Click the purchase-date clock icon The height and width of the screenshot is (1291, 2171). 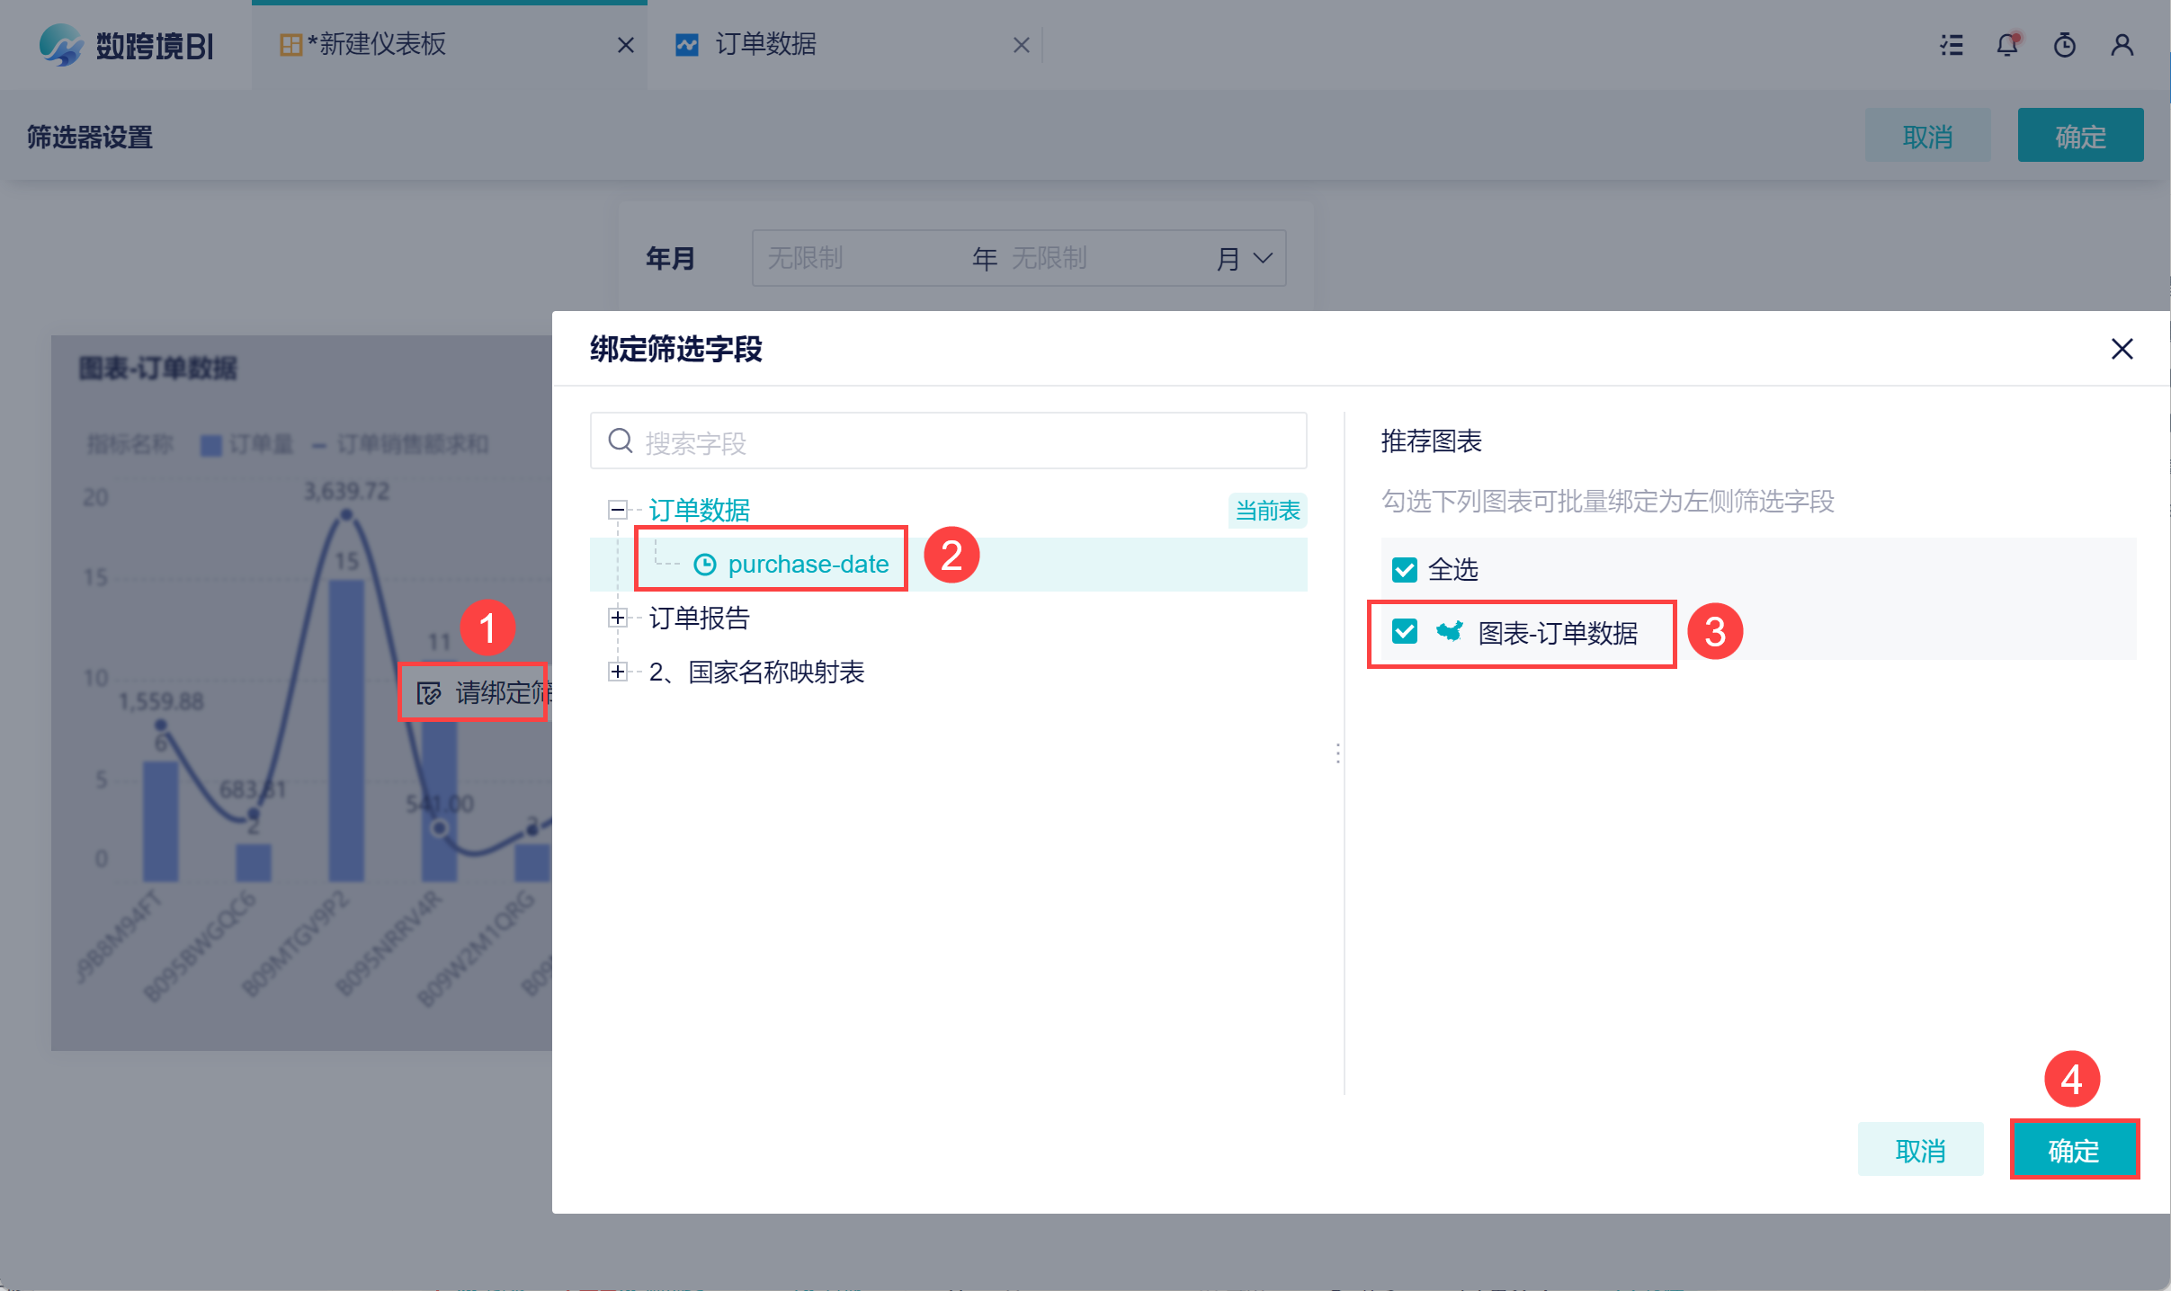pos(705,565)
